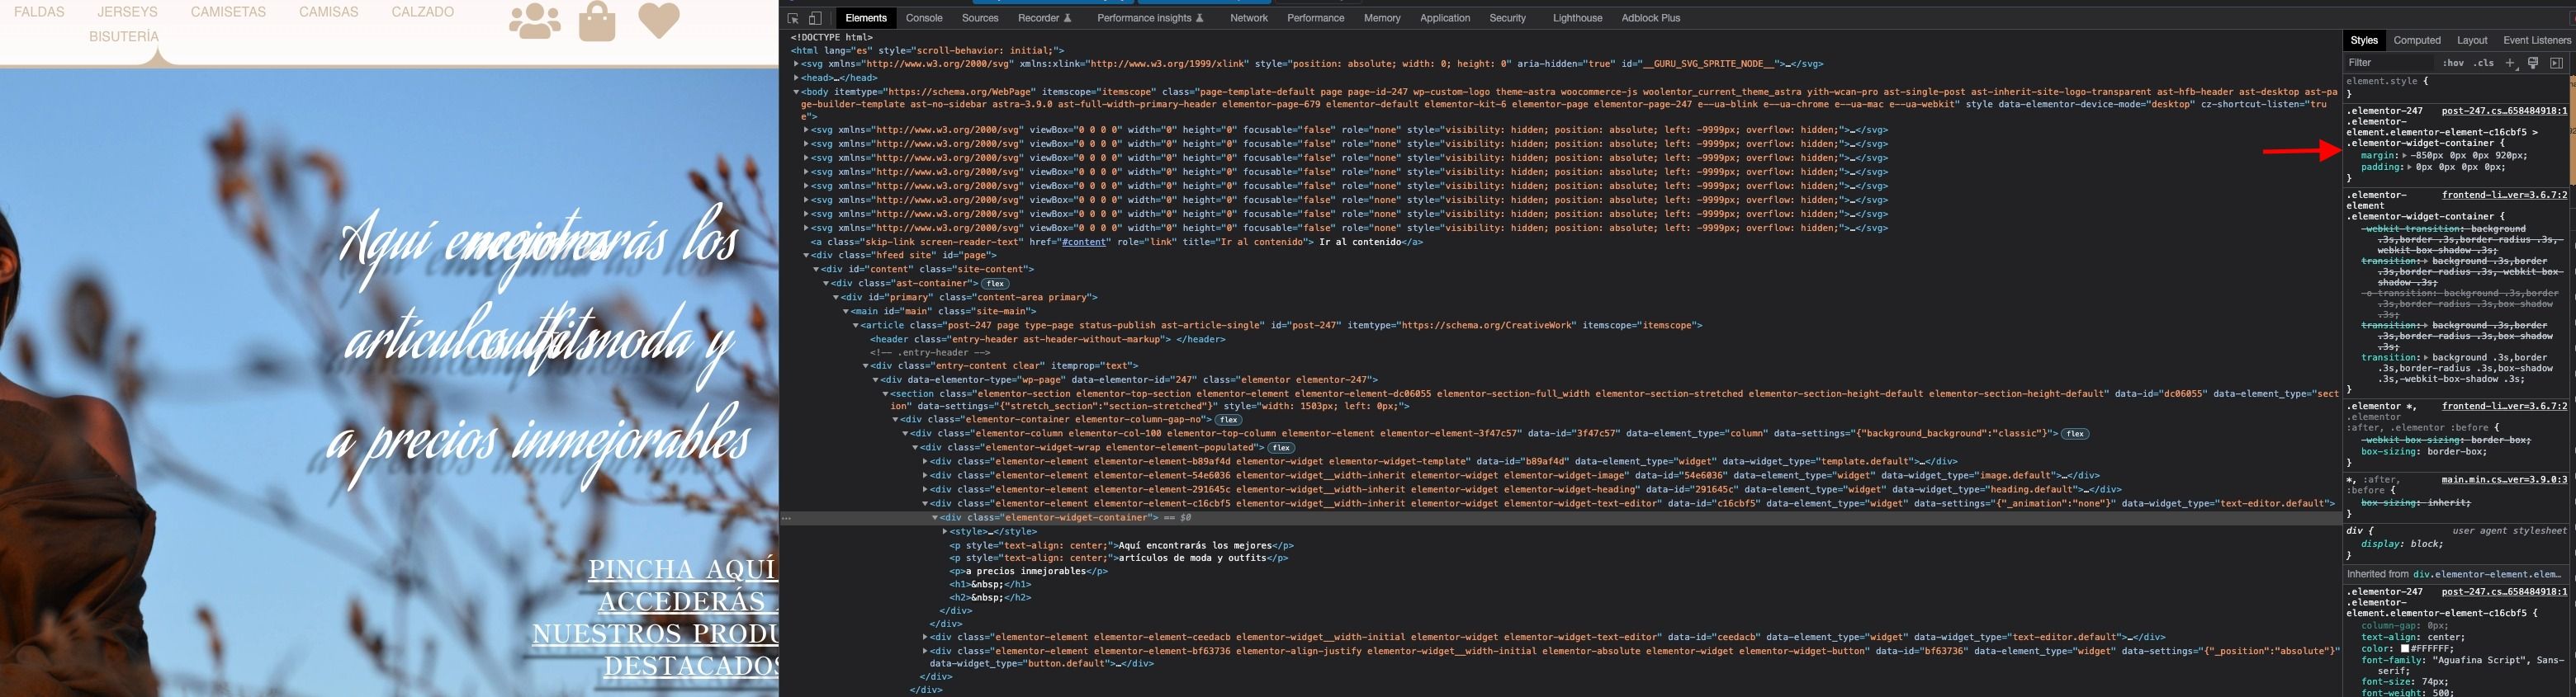Expand the elementor-element-54e6036 div node
The width and height of the screenshot is (2576, 697).
tap(925, 475)
